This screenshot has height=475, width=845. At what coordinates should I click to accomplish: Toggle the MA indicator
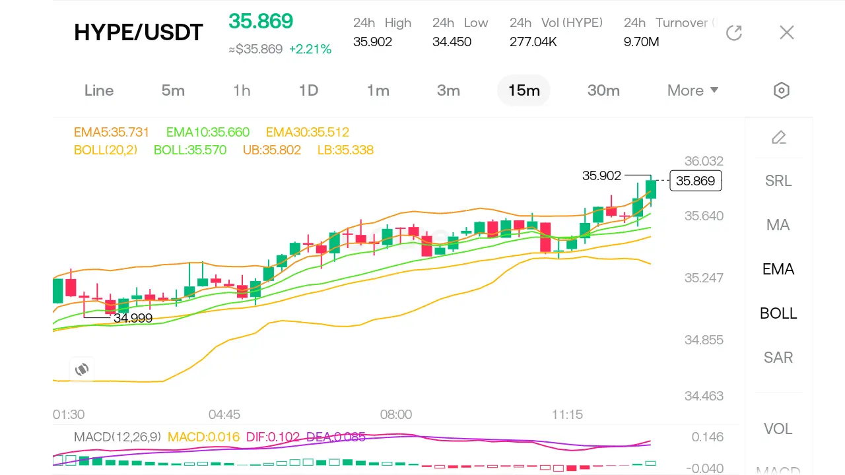(778, 225)
